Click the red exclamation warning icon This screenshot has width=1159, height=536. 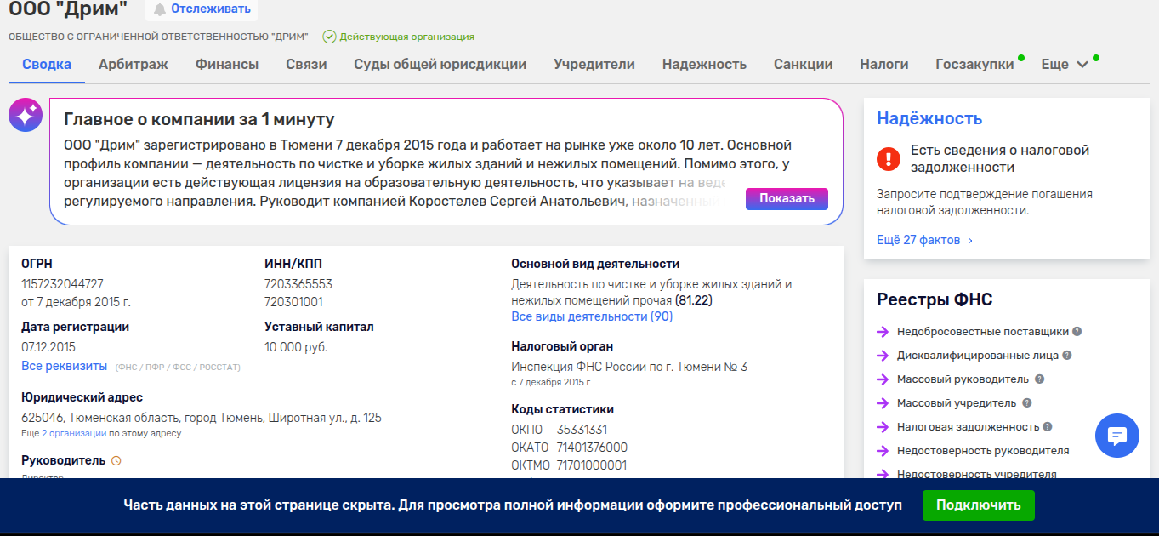pos(889,158)
